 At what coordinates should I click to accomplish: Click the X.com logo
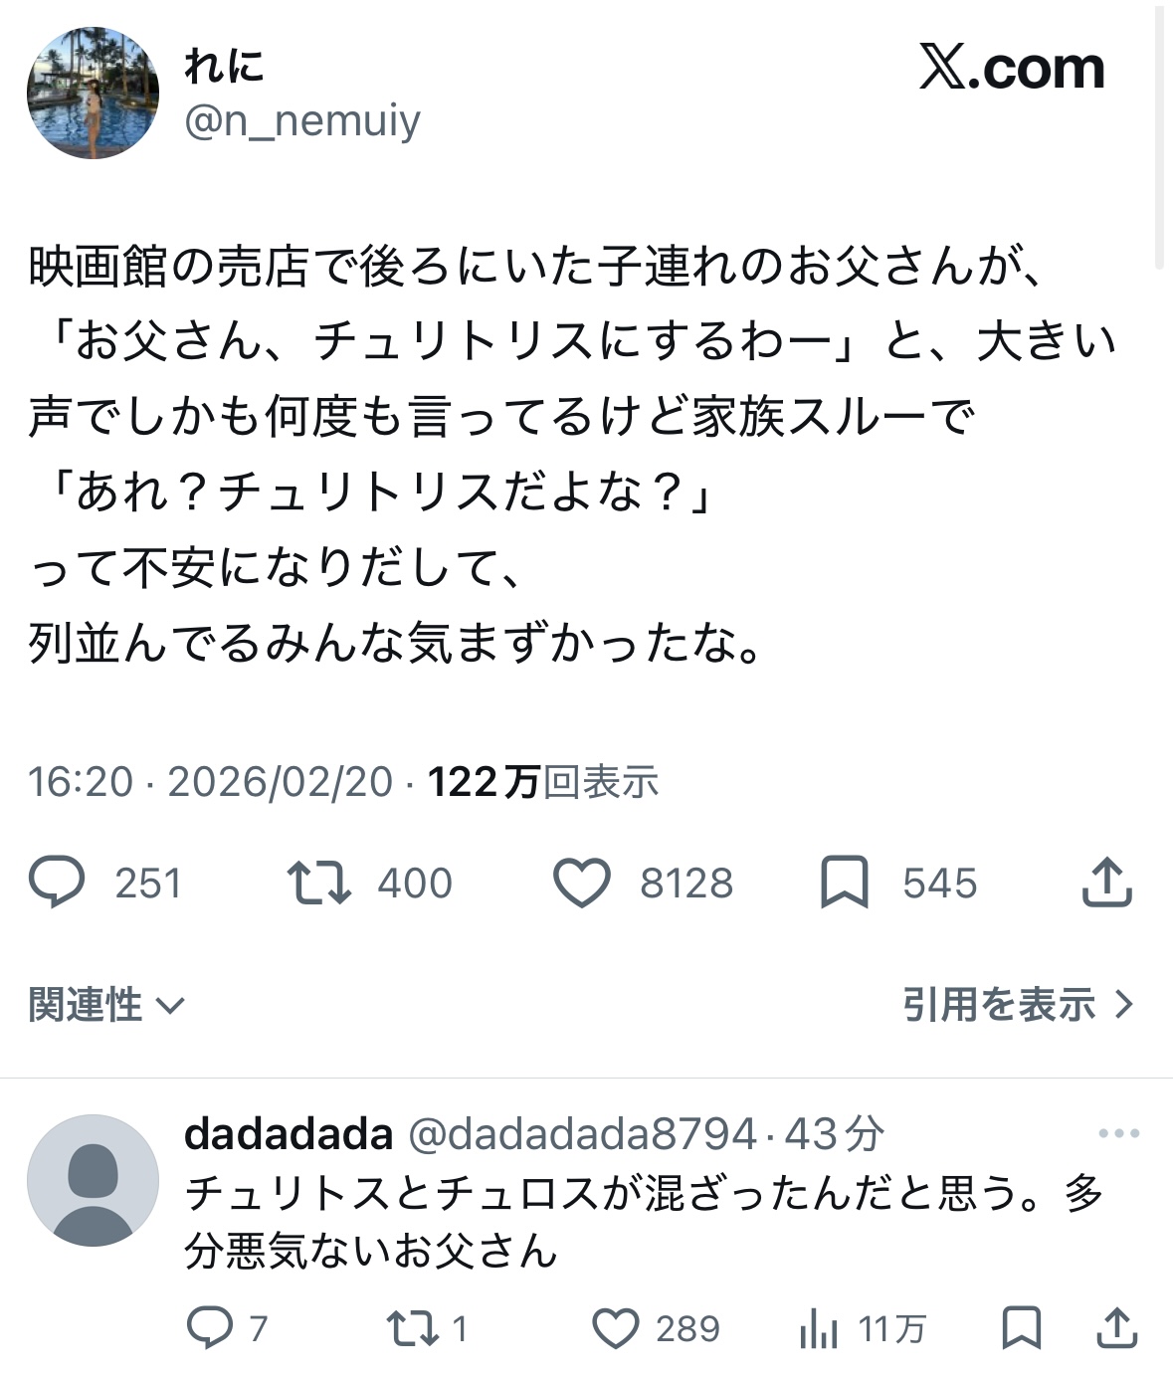point(1011,68)
